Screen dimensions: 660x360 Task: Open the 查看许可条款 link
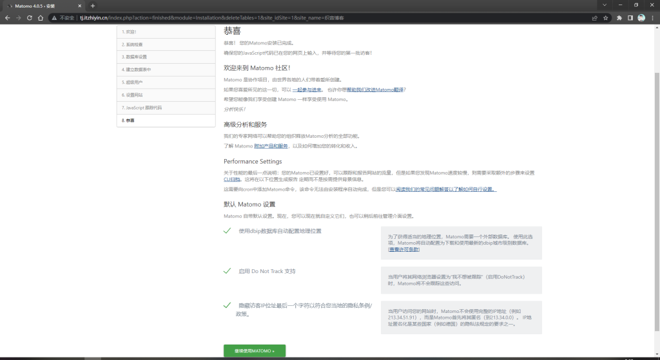tap(403, 249)
